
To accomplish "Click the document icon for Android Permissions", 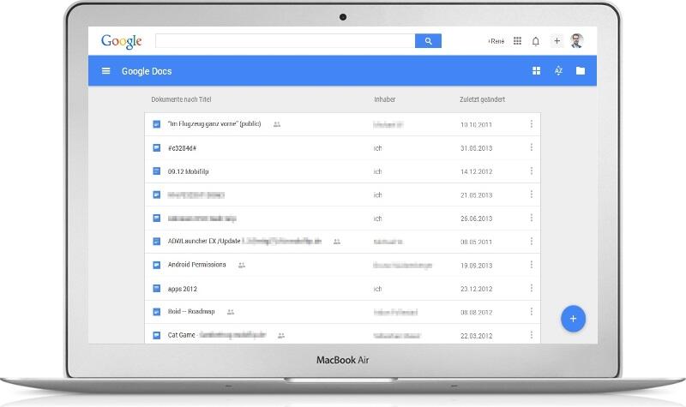I will (x=157, y=265).
